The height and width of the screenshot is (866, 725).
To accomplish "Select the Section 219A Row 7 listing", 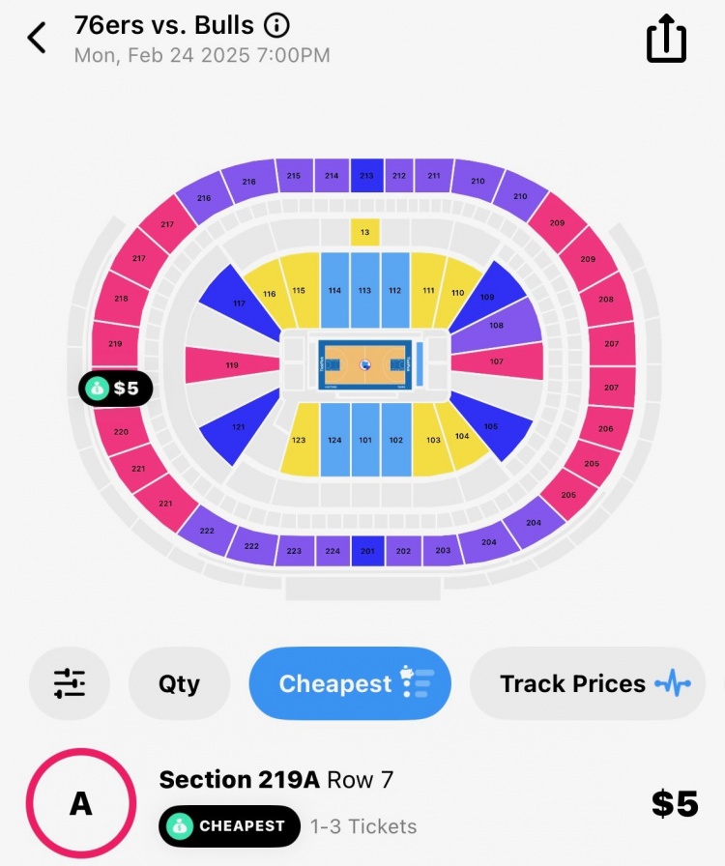I will (275, 779).
